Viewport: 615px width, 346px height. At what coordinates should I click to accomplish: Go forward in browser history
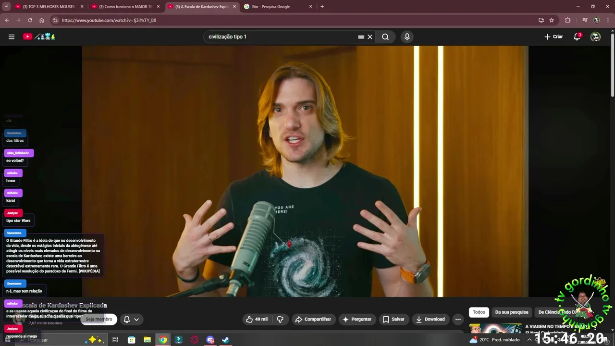(x=18, y=20)
